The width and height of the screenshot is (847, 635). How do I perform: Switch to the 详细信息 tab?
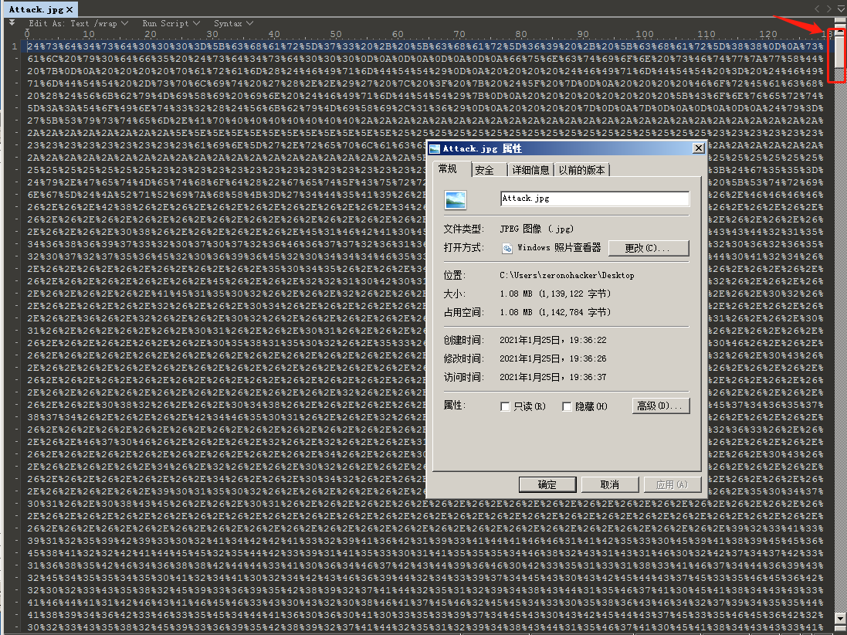[530, 170]
